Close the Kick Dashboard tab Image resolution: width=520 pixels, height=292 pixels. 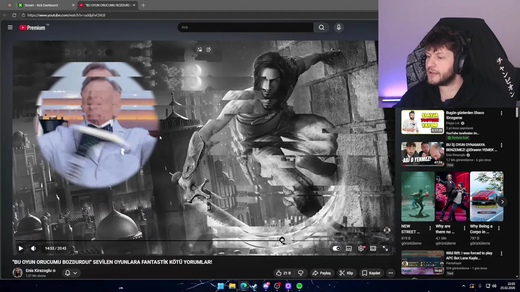(x=73, y=5)
